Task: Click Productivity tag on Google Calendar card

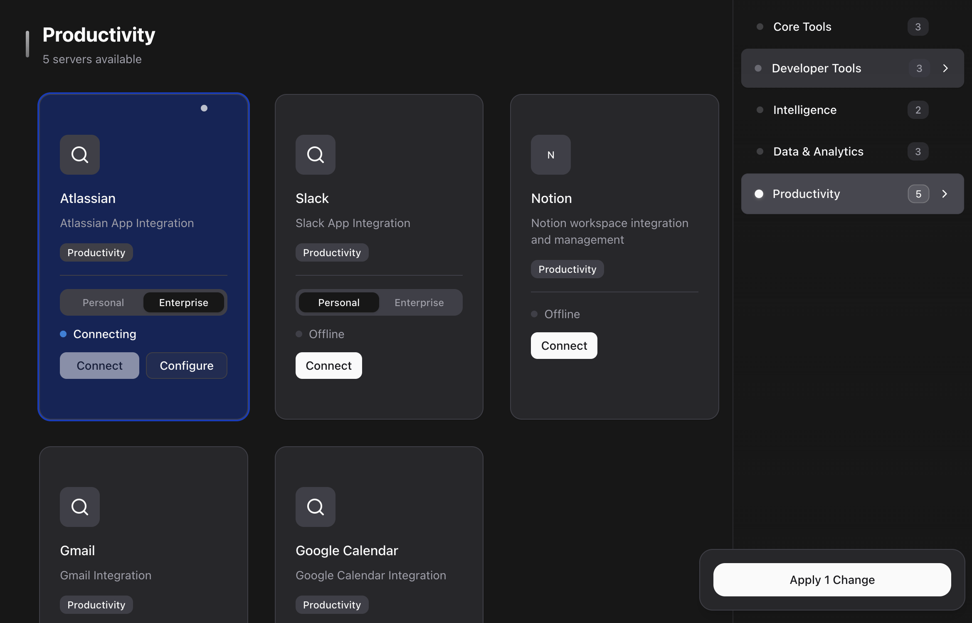Action: coord(332,605)
